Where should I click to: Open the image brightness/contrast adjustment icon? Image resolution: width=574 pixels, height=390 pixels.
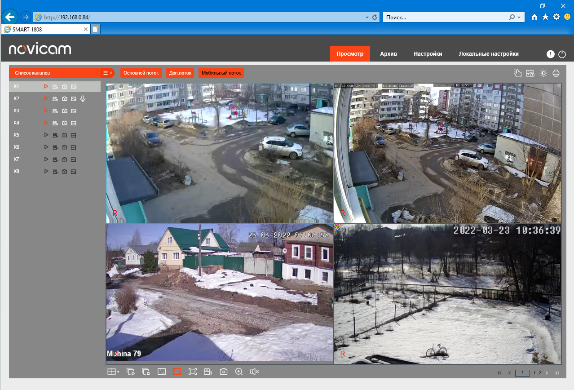543,73
